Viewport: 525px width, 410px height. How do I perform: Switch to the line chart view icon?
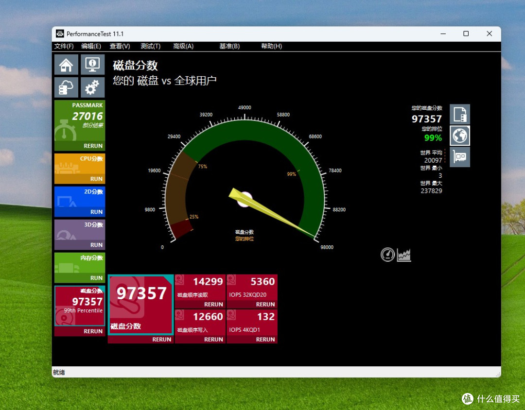tap(404, 255)
